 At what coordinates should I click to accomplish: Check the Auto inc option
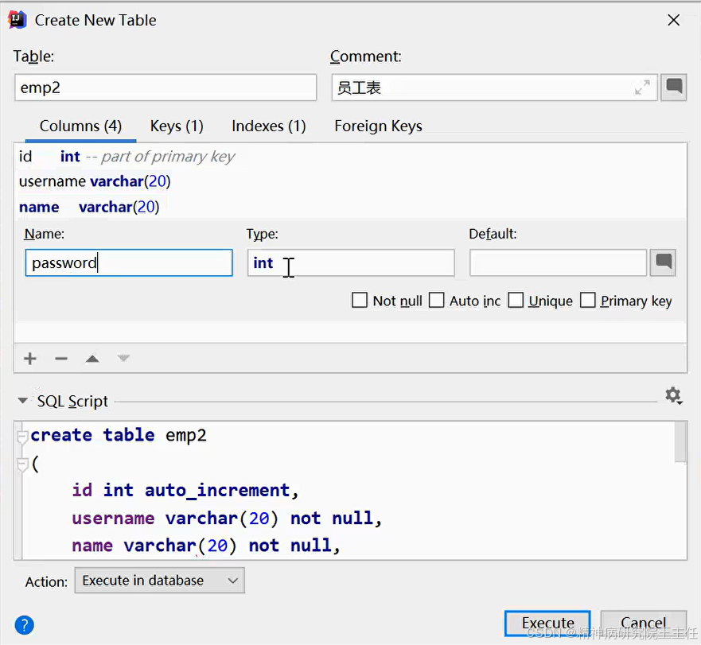436,301
